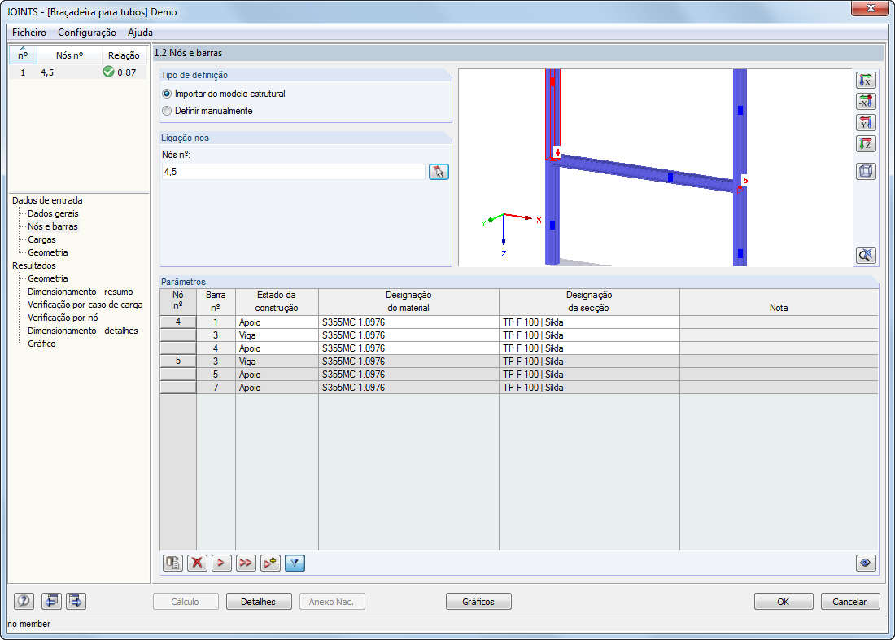
Task: Select Importar do modelo estrutural option
Action: [224, 93]
